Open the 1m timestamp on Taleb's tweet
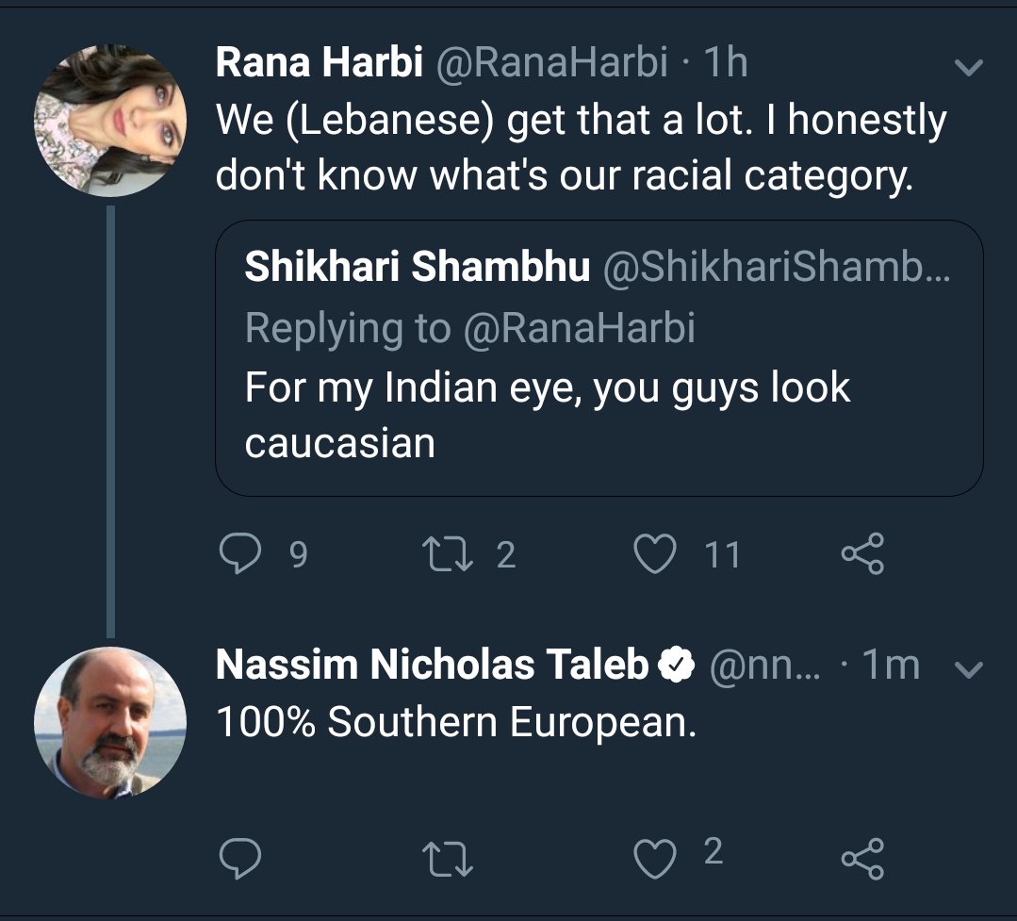 tap(891, 666)
